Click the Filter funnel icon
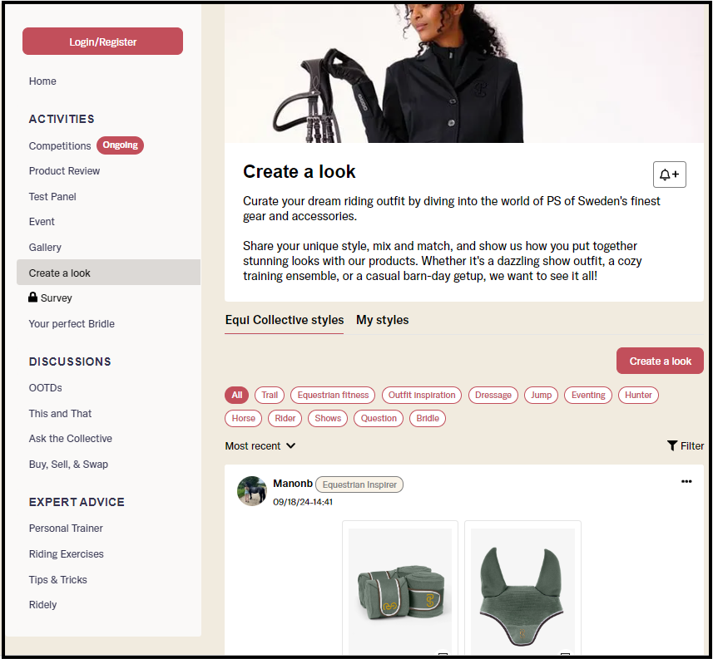713x659 pixels. (x=672, y=445)
